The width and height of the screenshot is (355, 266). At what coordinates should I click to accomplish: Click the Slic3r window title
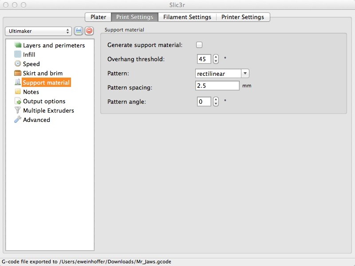pyautogui.click(x=177, y=5)
